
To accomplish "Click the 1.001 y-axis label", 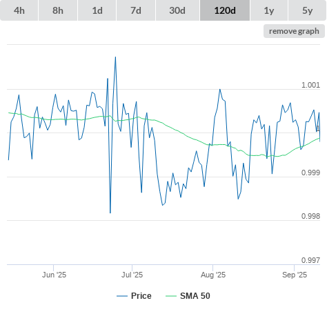I will tap(310, 85).
